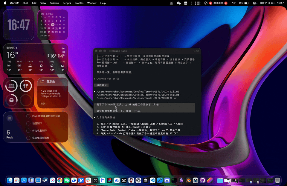Click the 小红书文案.md file path
Screen dimensions: 287x186
tap(138, 92)
